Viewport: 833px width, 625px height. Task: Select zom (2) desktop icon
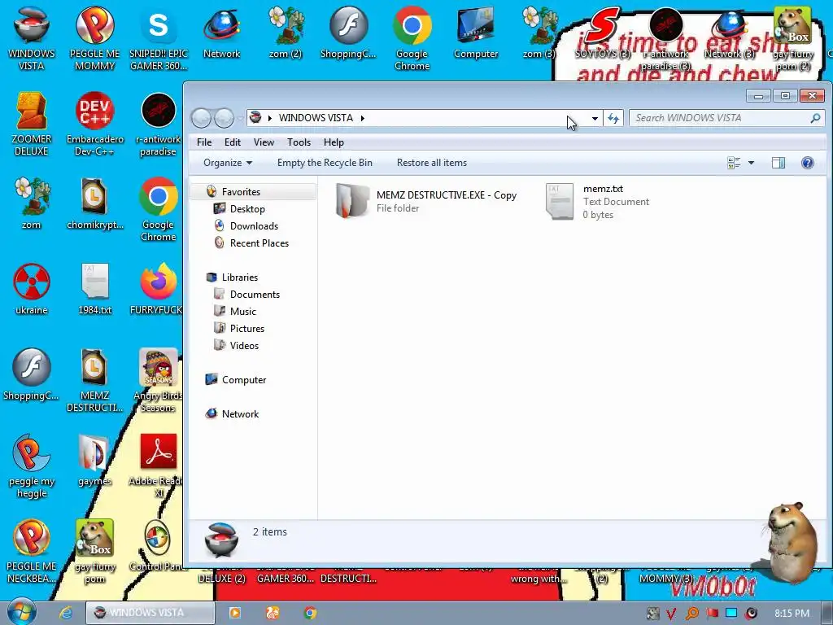286,32
